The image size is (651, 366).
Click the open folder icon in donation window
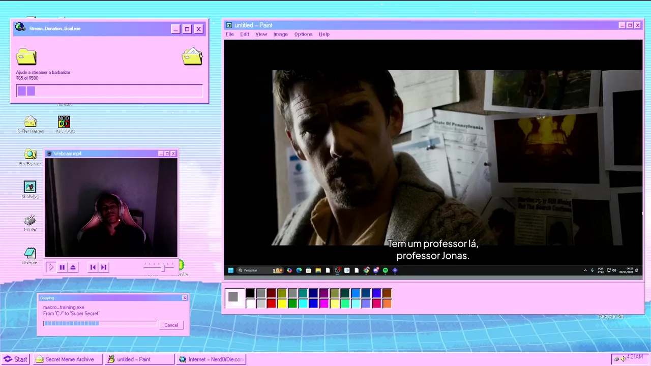pos(192,56)
